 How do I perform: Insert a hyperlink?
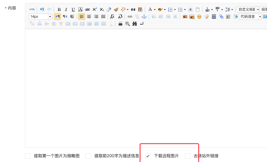click(130, 17)
